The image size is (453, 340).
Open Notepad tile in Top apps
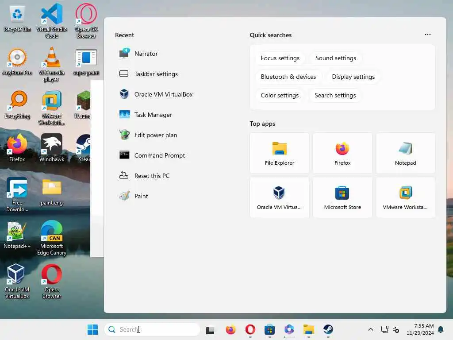coord(405,153)
